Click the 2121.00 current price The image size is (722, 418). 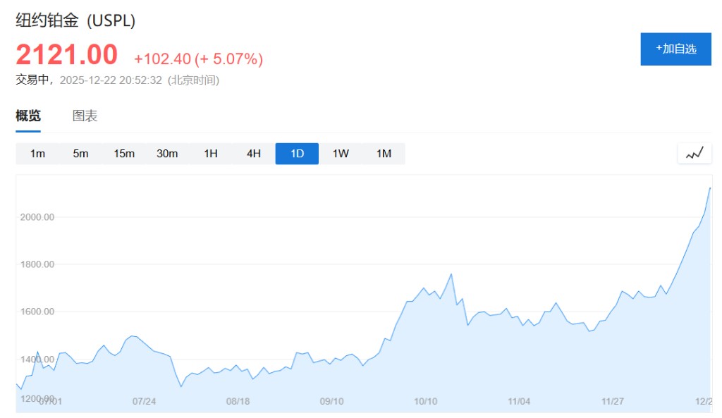[x=67, y=55]
